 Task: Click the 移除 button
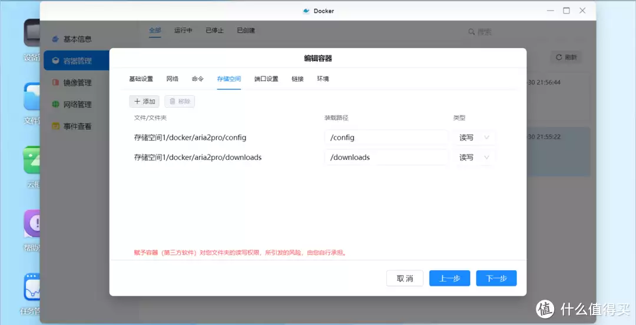[x=180, y=102]
